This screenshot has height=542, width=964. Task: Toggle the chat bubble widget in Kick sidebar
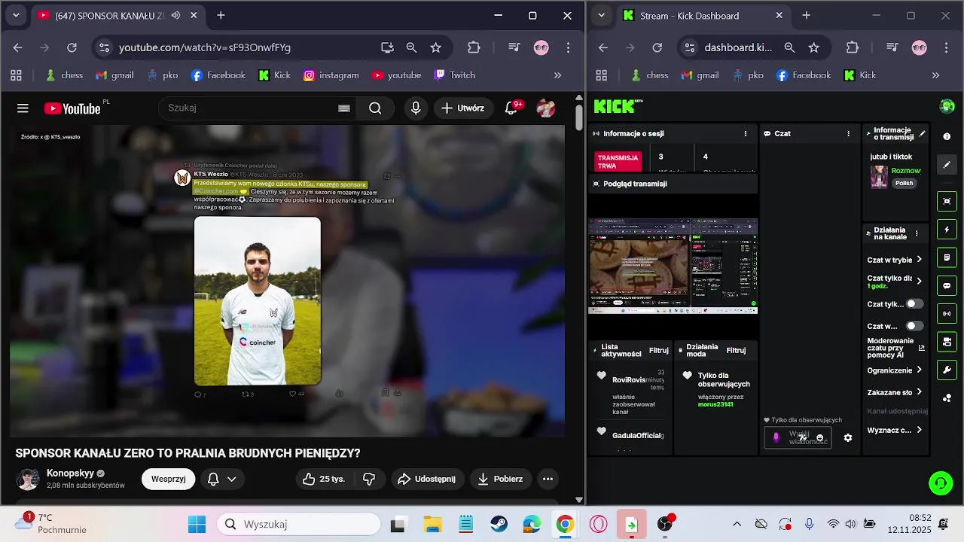947,286
